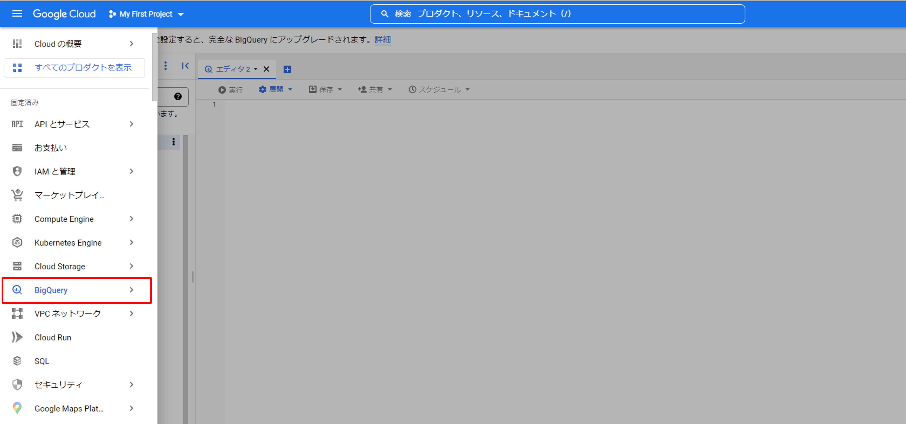Expand the IAM と管理 submenu chevron
Screen dimensions: 906x424
tap(131, 172)
